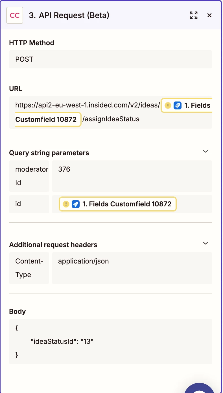Screen dimensions: 223x393
Task: Open the round help chat button
Action: click(200, 389)
